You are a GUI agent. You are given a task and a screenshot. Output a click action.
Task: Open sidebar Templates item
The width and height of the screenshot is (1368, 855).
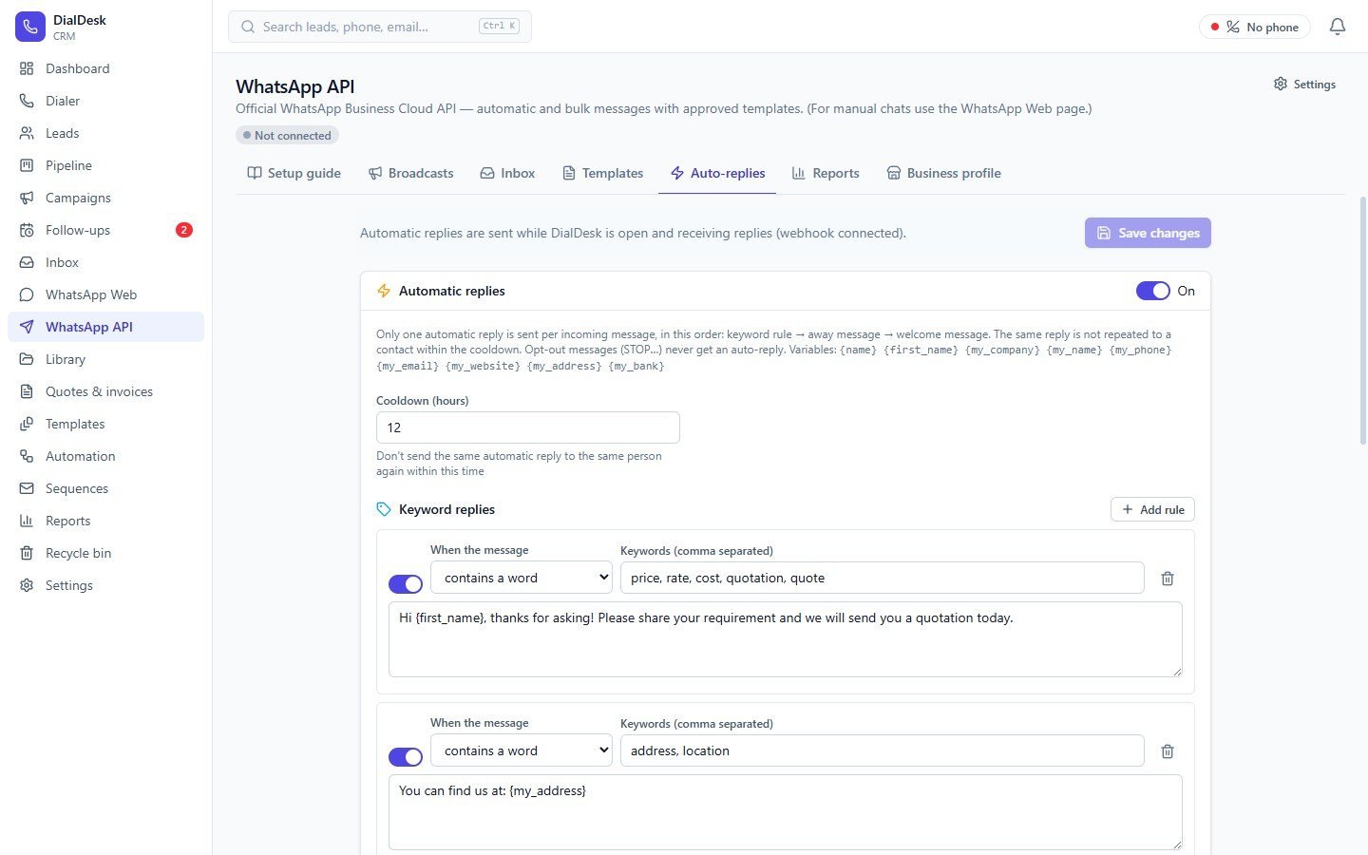tap(105, 424)
